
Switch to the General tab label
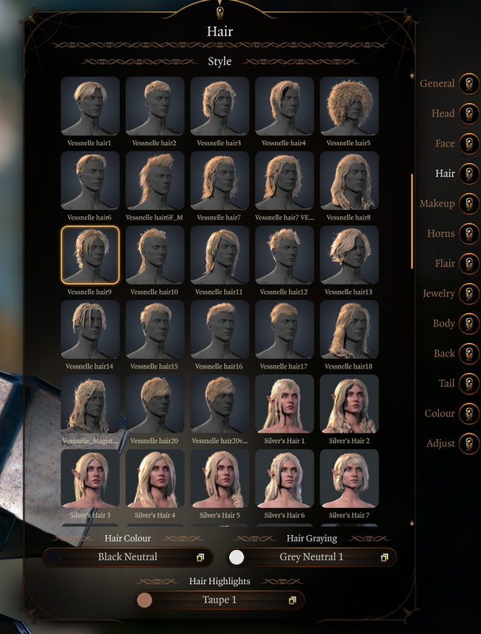437,84
